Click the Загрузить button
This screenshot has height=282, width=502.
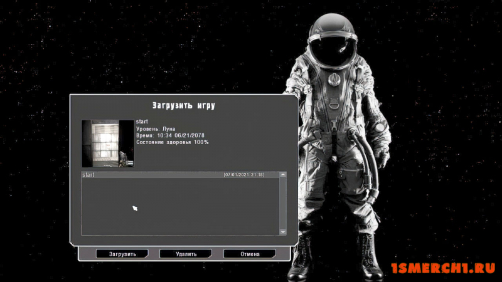pyautogui.click(x=122, y=254)
